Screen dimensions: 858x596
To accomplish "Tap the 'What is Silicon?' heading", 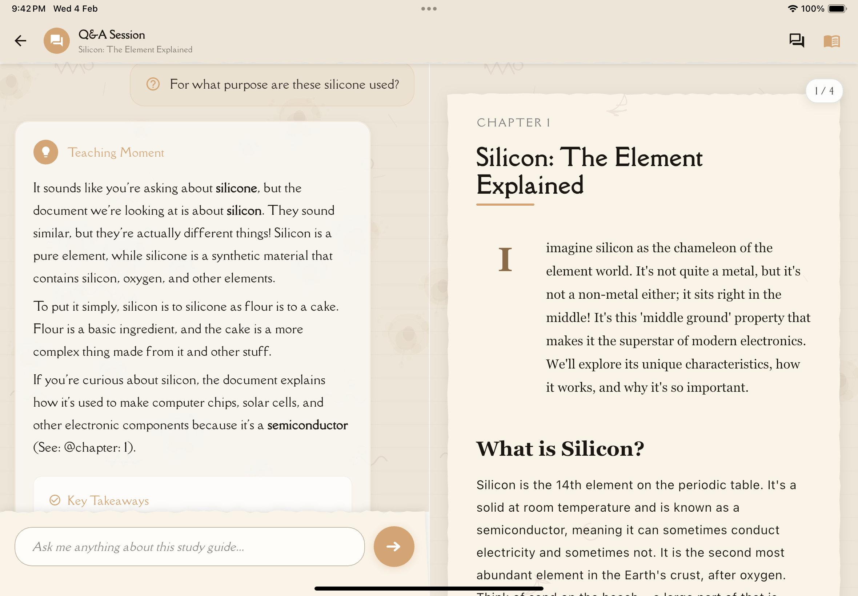I will (x=560, y=448).
